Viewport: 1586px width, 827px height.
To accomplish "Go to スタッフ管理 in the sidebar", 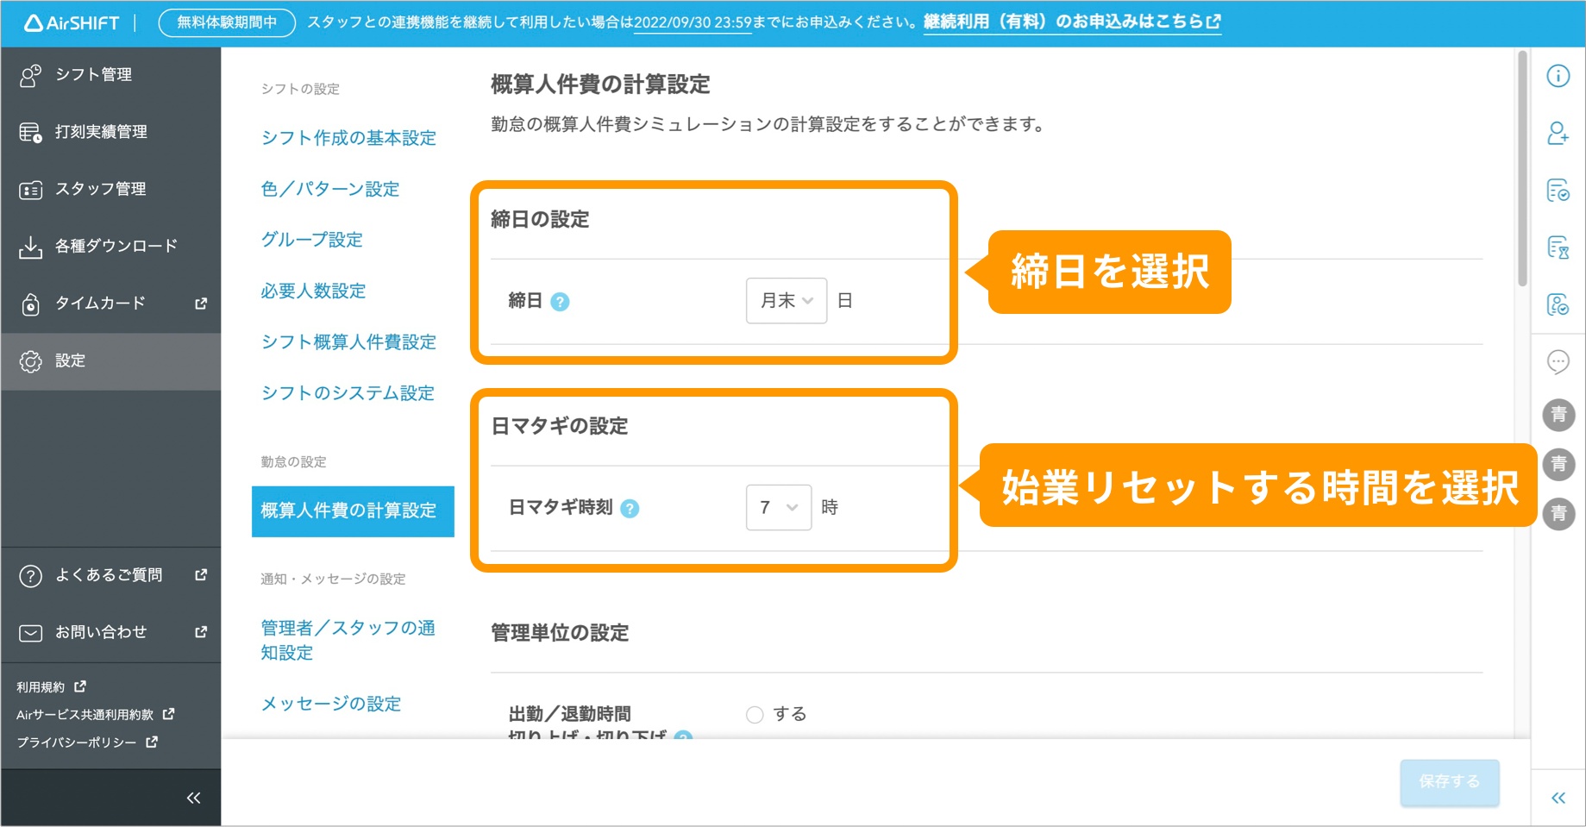I will 100,189.
